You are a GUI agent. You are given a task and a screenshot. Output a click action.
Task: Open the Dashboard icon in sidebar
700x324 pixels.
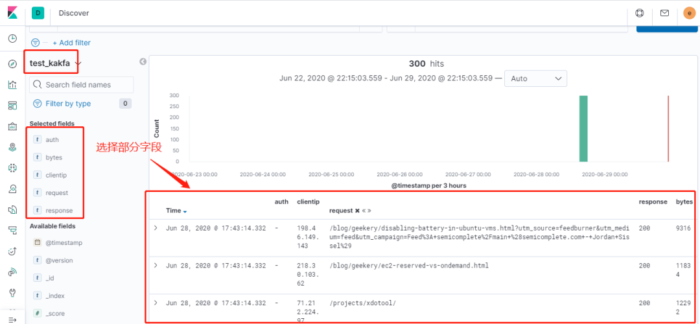[12, 106]
